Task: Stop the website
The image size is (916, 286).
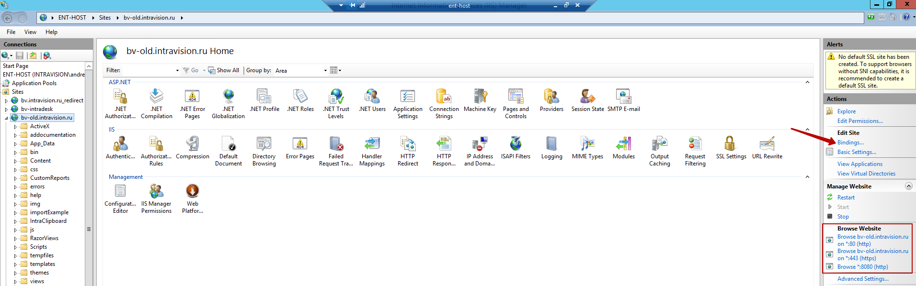Action: [843, 217]
